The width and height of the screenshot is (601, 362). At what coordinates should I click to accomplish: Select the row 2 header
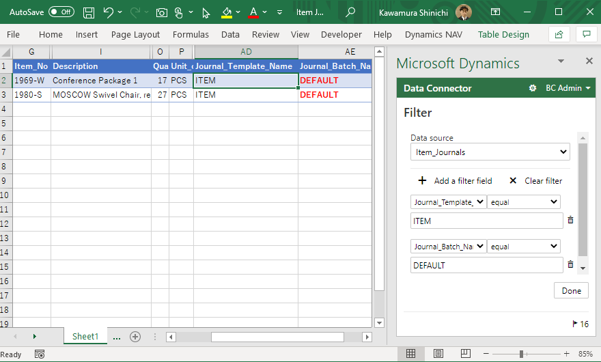tap(5, 81)
